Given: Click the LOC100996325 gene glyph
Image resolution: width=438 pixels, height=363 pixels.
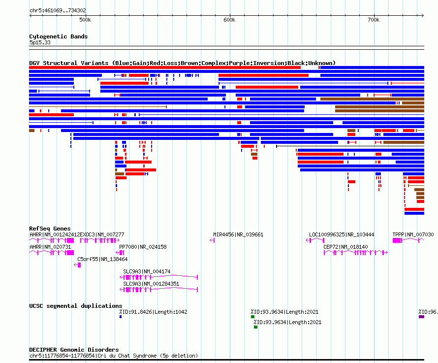Looking at the screenshot, I should 315,240.
